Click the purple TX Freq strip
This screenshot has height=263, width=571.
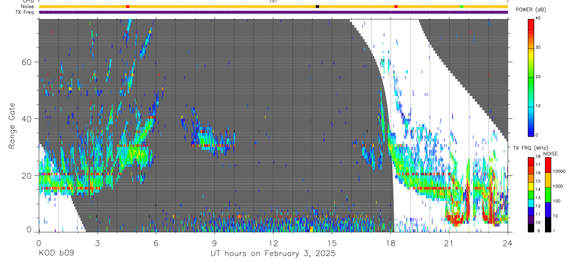tap(273, 12)
